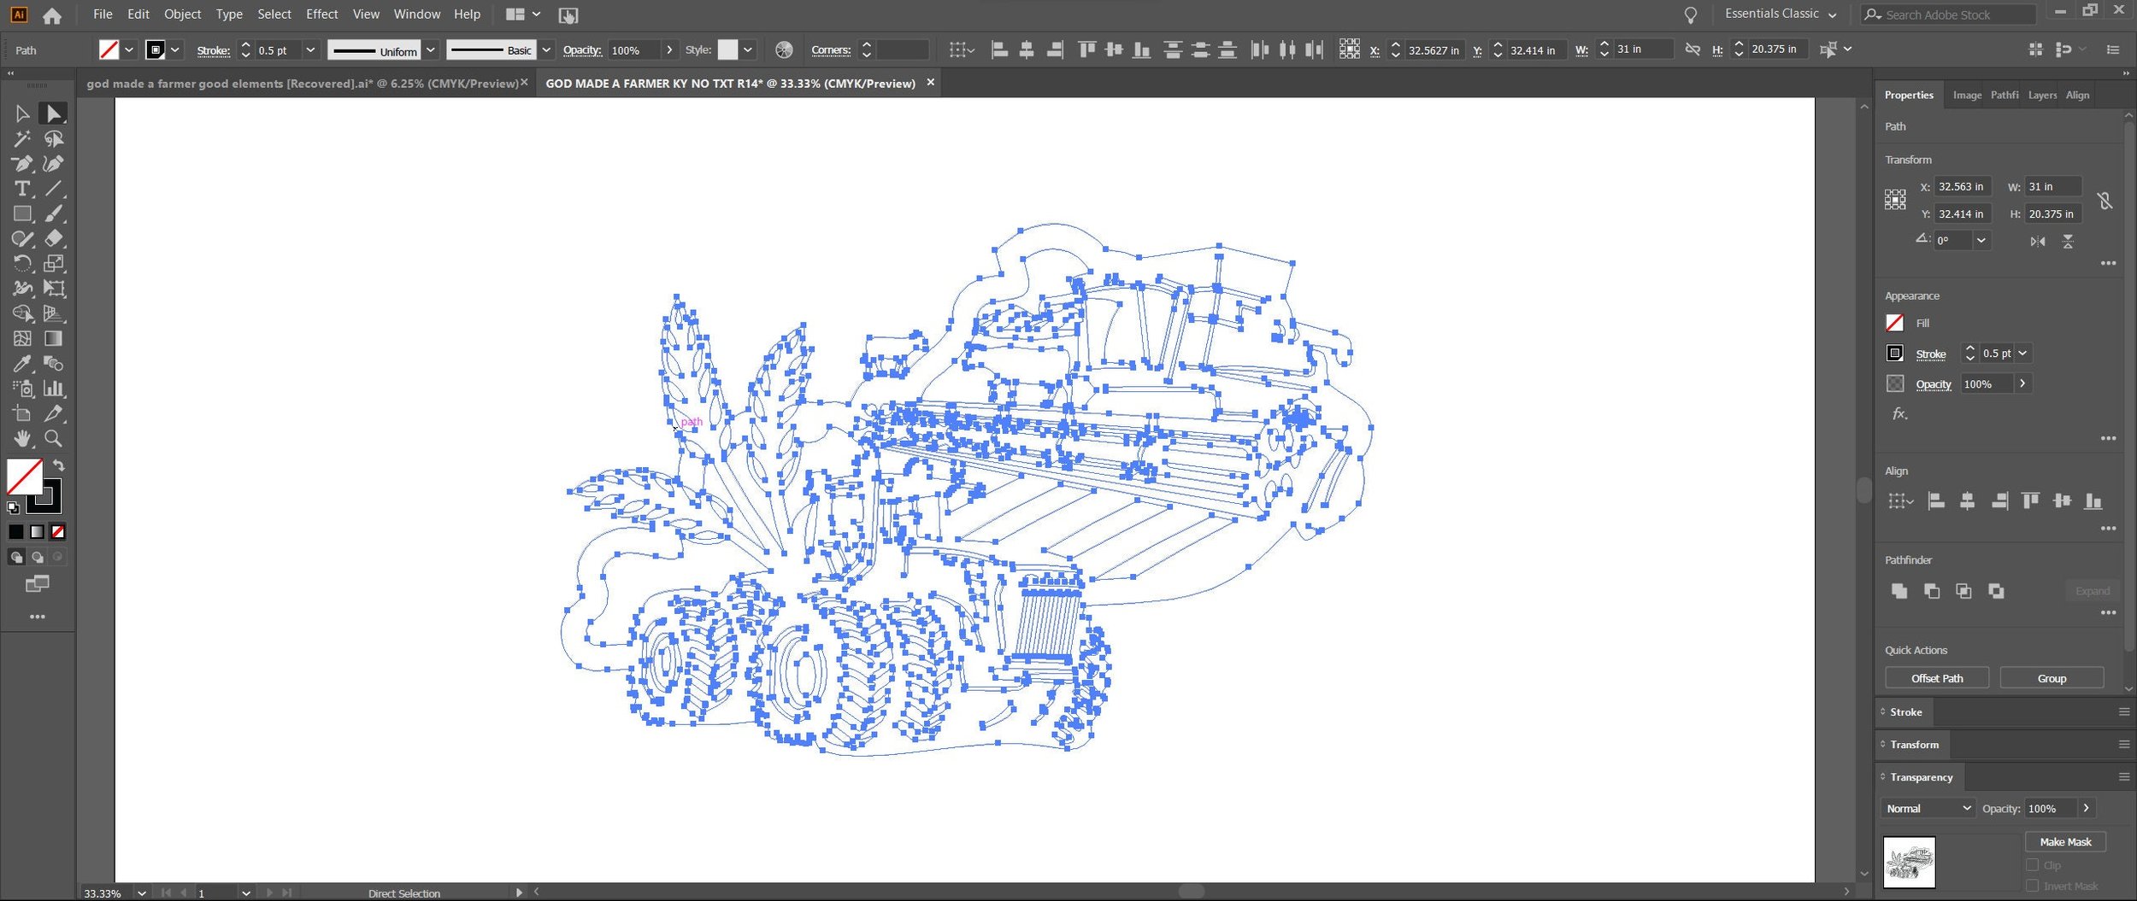Open the Normal blending mode dropdown

pos(1928,808)
